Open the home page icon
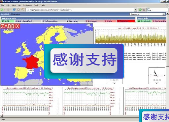Image resolution: width=169 pixels, height=122 pixels. (x=23, y=10)
